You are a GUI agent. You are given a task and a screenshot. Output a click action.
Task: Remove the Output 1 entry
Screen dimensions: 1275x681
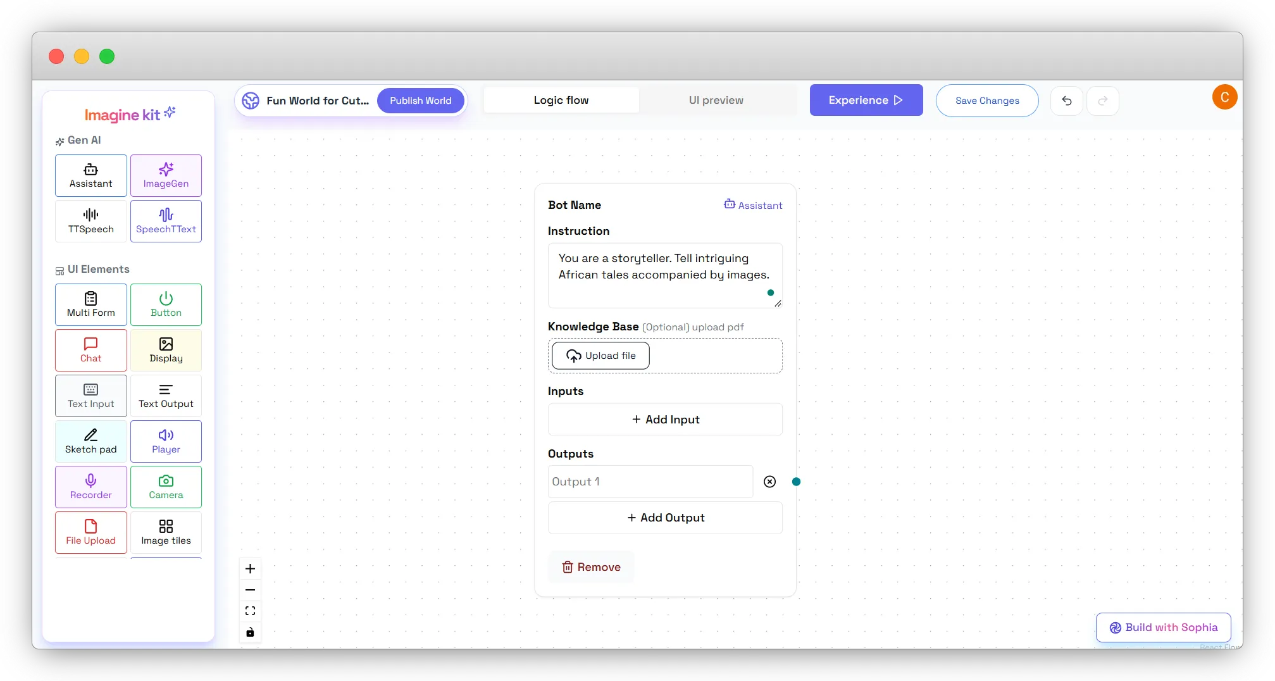[769, 482]
